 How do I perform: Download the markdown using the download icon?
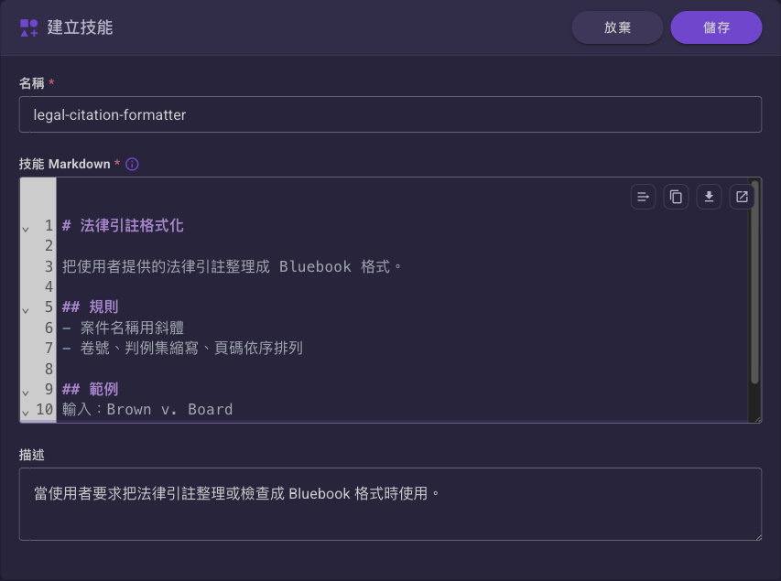(x=709, y=197)
